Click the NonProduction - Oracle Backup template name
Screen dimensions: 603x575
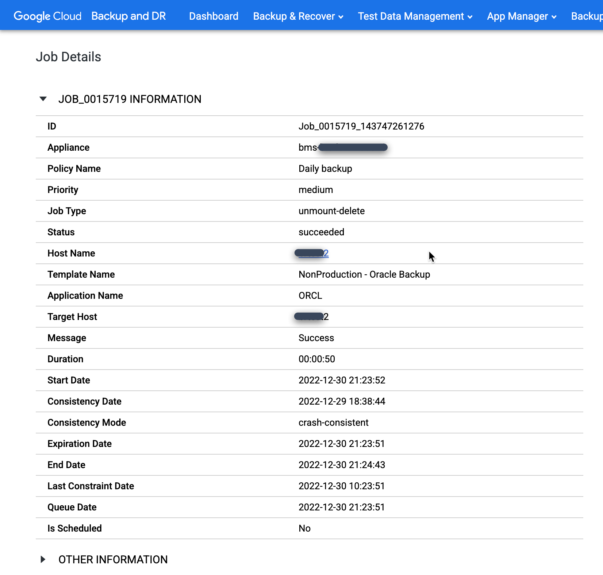[x=364, y=274]
